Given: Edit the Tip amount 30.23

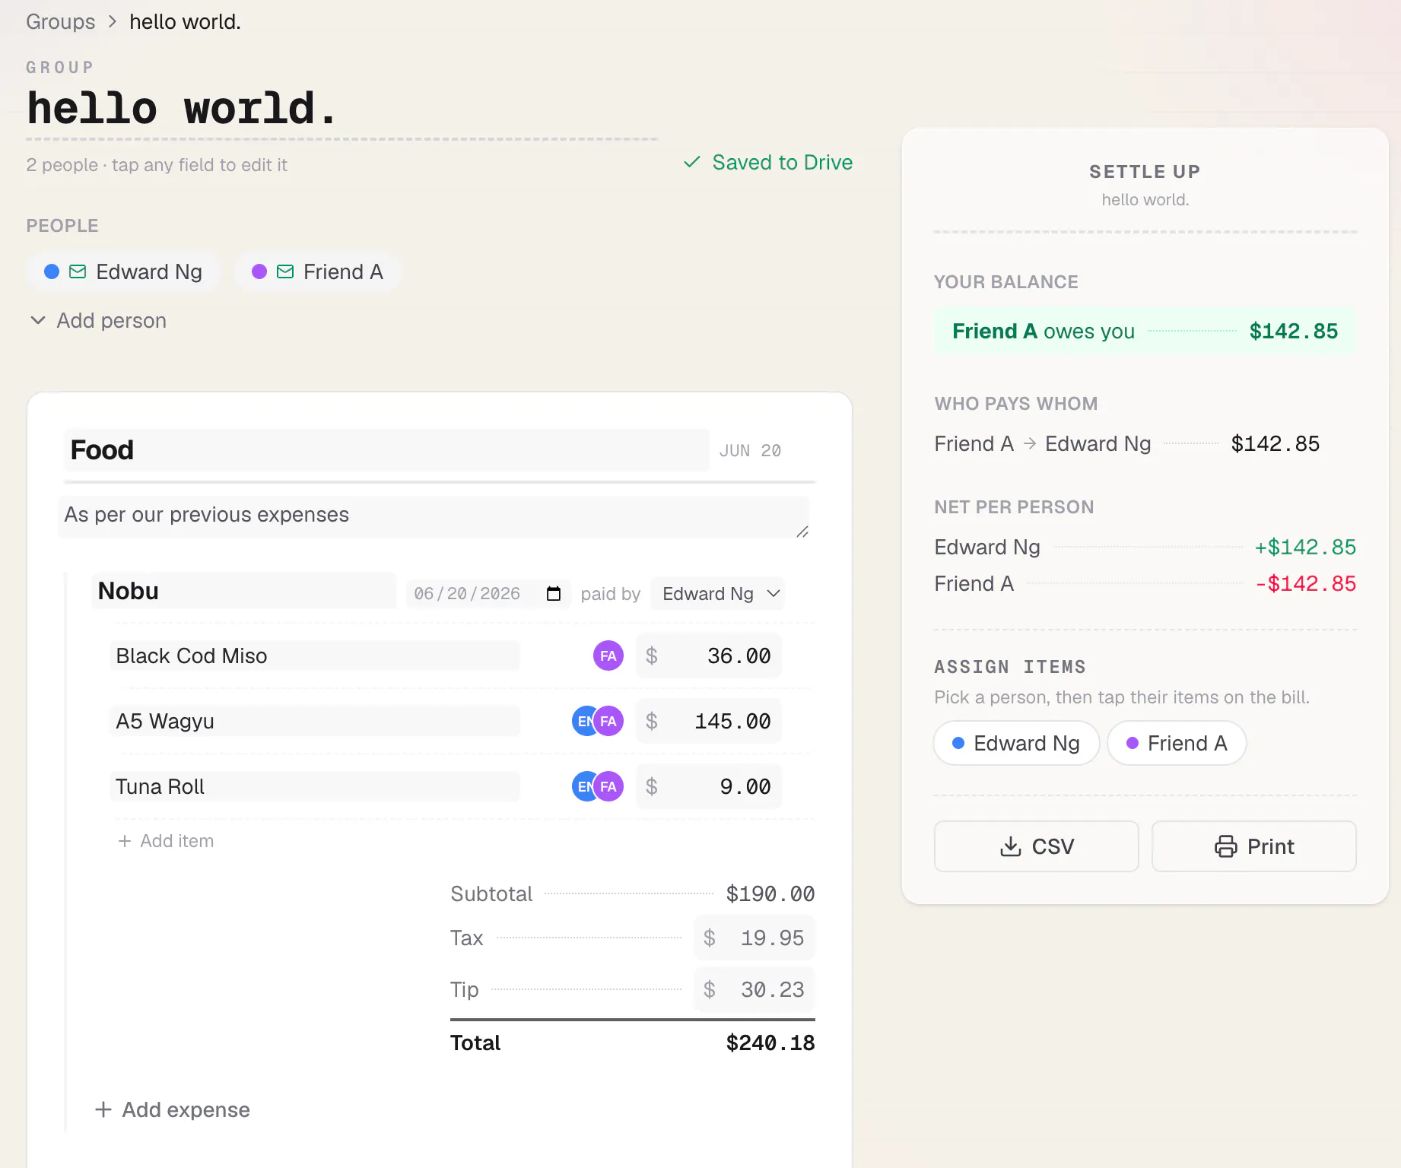Looking at the screenshot, I should pos(755,989).
